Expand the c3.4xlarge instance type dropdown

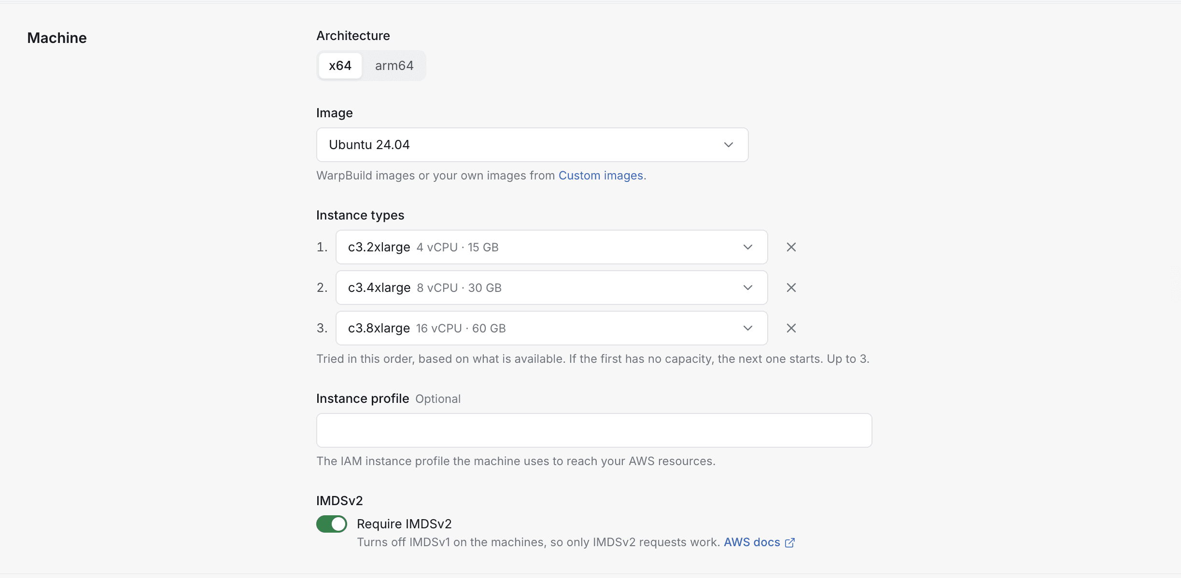tap(551, 288)
